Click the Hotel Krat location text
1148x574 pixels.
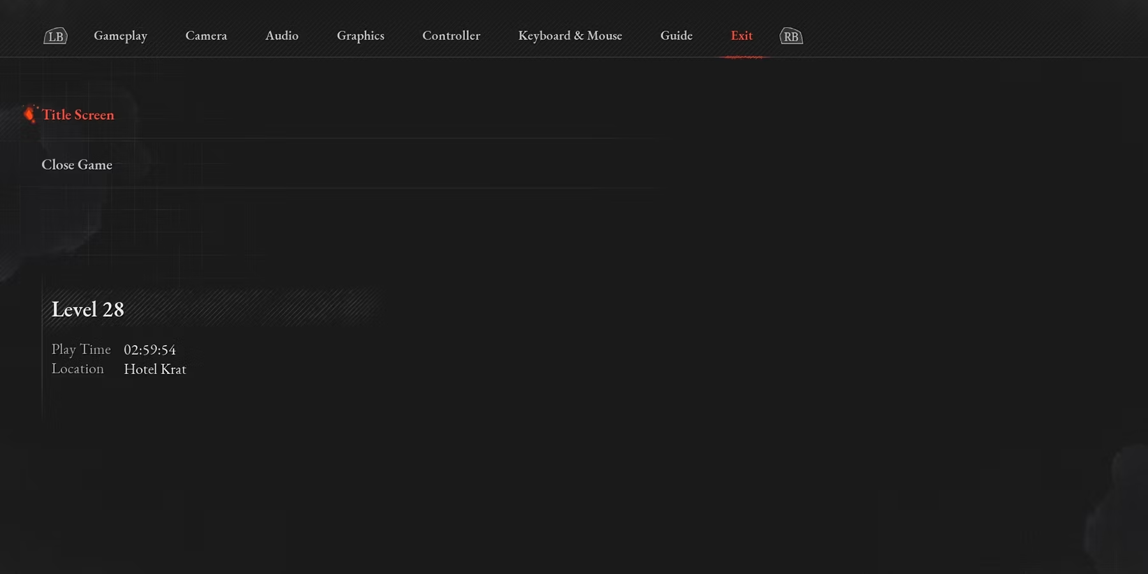[154, 369]
